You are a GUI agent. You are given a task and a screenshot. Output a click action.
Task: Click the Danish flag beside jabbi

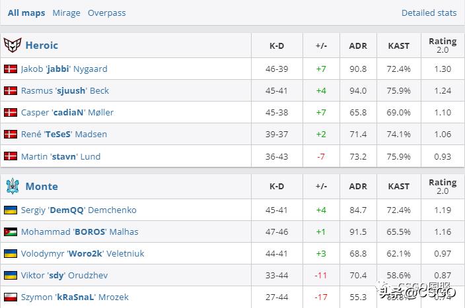tap(11, 69)
